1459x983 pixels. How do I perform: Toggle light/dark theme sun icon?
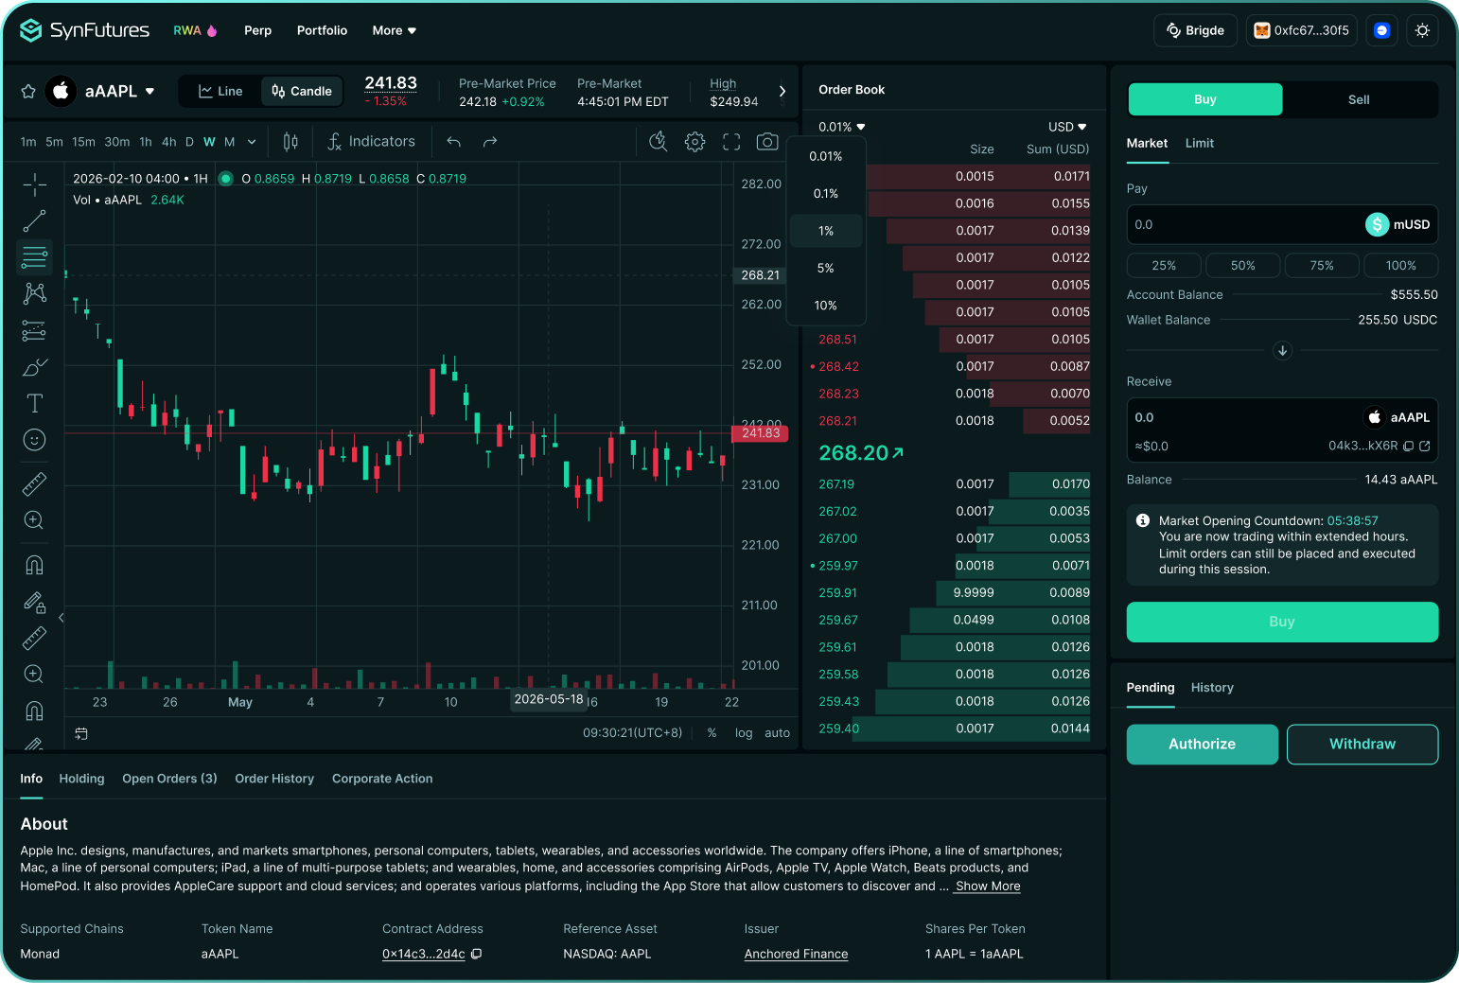1422,30
